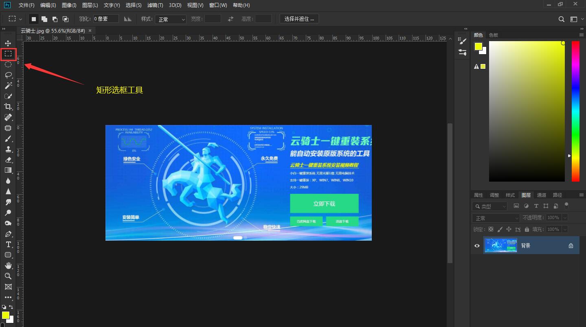Screen dimensions: 586x327
Task: Select the Eraser tool
Action: tap(8, 160)
